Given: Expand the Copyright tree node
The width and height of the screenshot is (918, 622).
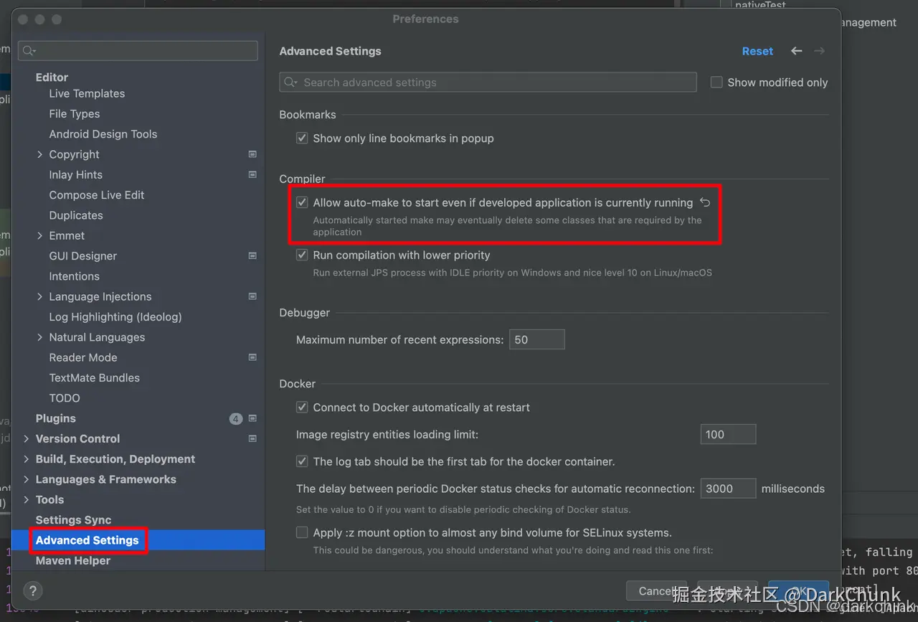Looking at the screenshot, I should (40, 154).
